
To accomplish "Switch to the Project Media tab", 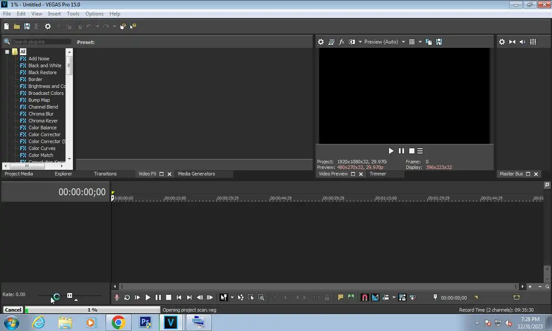I will pos(19,174).
